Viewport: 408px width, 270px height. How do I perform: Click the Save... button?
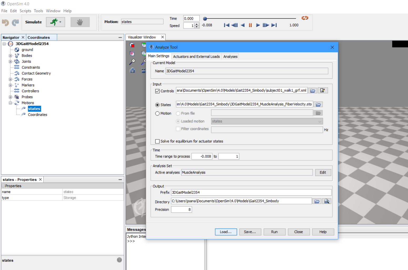[250, 232]
